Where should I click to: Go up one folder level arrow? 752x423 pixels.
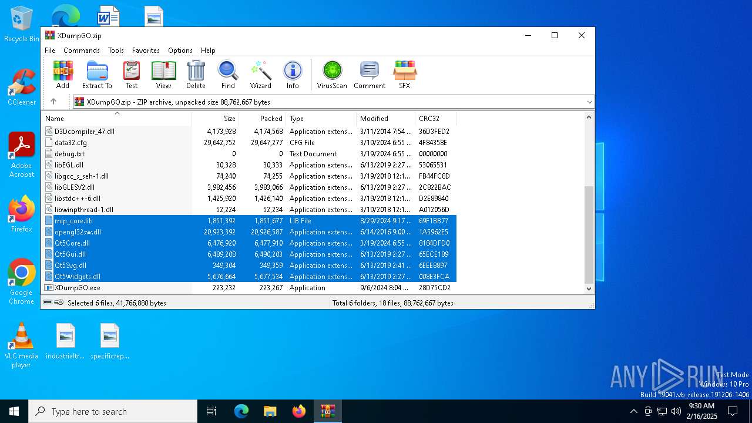point(53,102)
